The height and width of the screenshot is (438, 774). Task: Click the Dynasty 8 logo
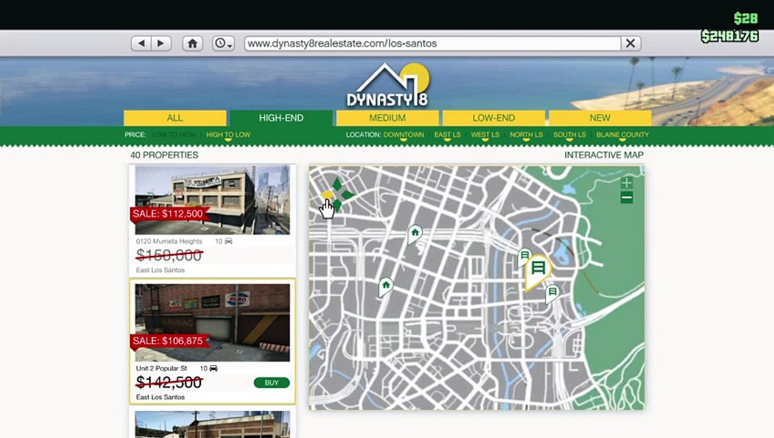click(388, 85)
